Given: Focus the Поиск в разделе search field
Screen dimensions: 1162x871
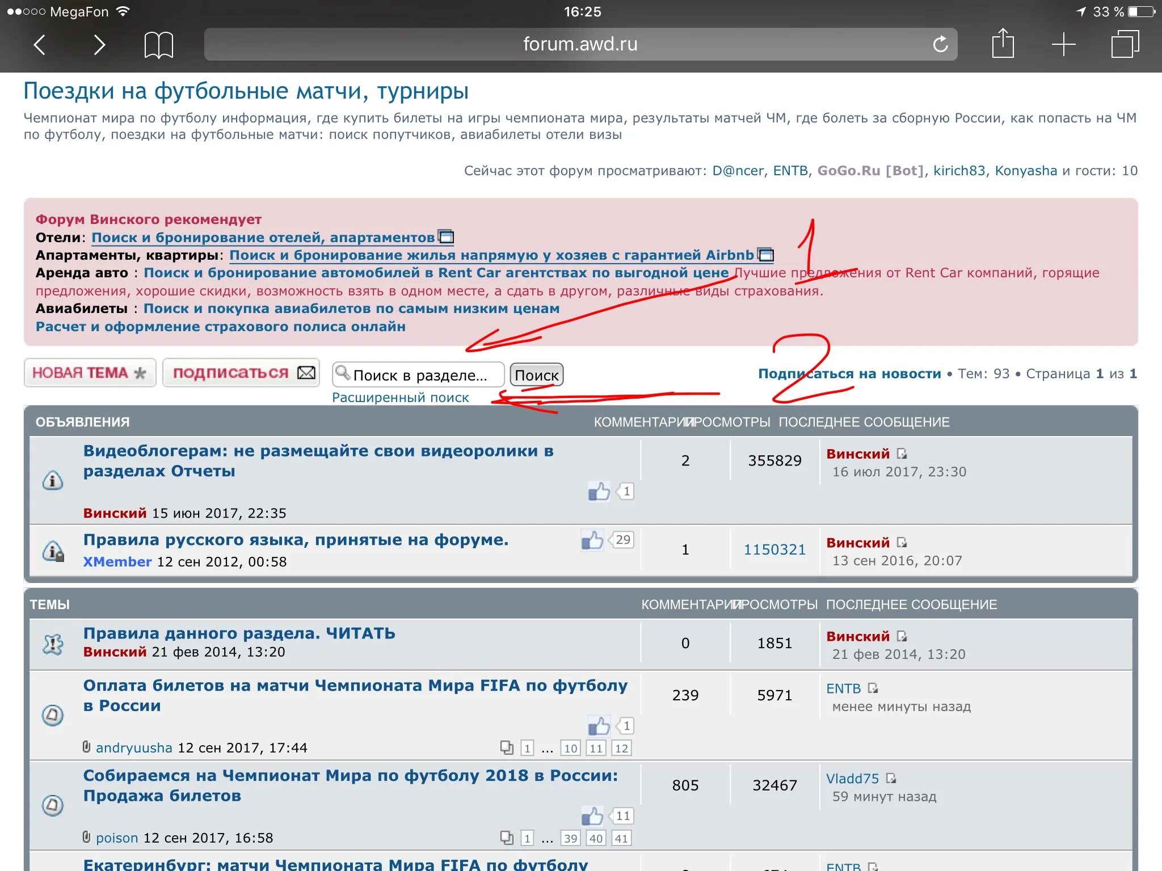Looking at the screenshot, I should [x=420, y=375].
